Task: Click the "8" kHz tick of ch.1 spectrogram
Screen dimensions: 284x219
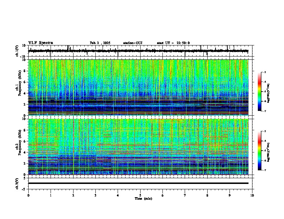Action: tap(25, 71)
